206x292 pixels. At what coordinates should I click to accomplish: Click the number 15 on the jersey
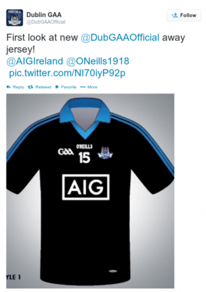[84, 158]
